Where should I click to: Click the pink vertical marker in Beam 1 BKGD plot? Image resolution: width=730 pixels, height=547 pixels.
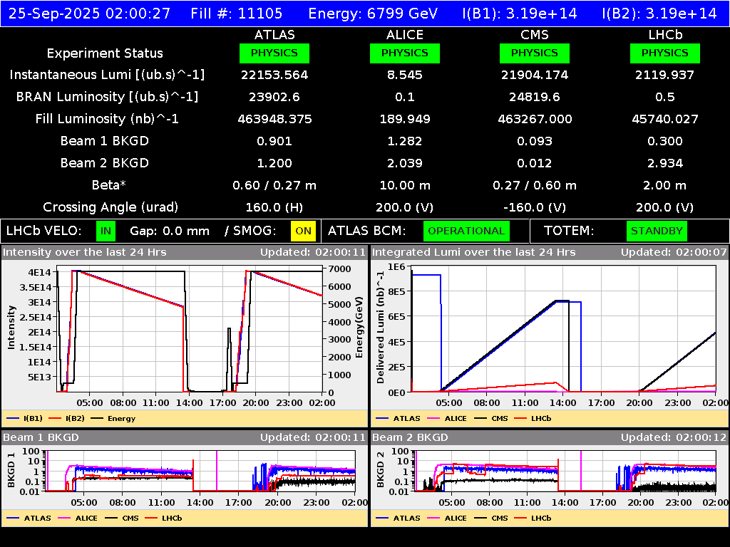[x=217, y=469]
